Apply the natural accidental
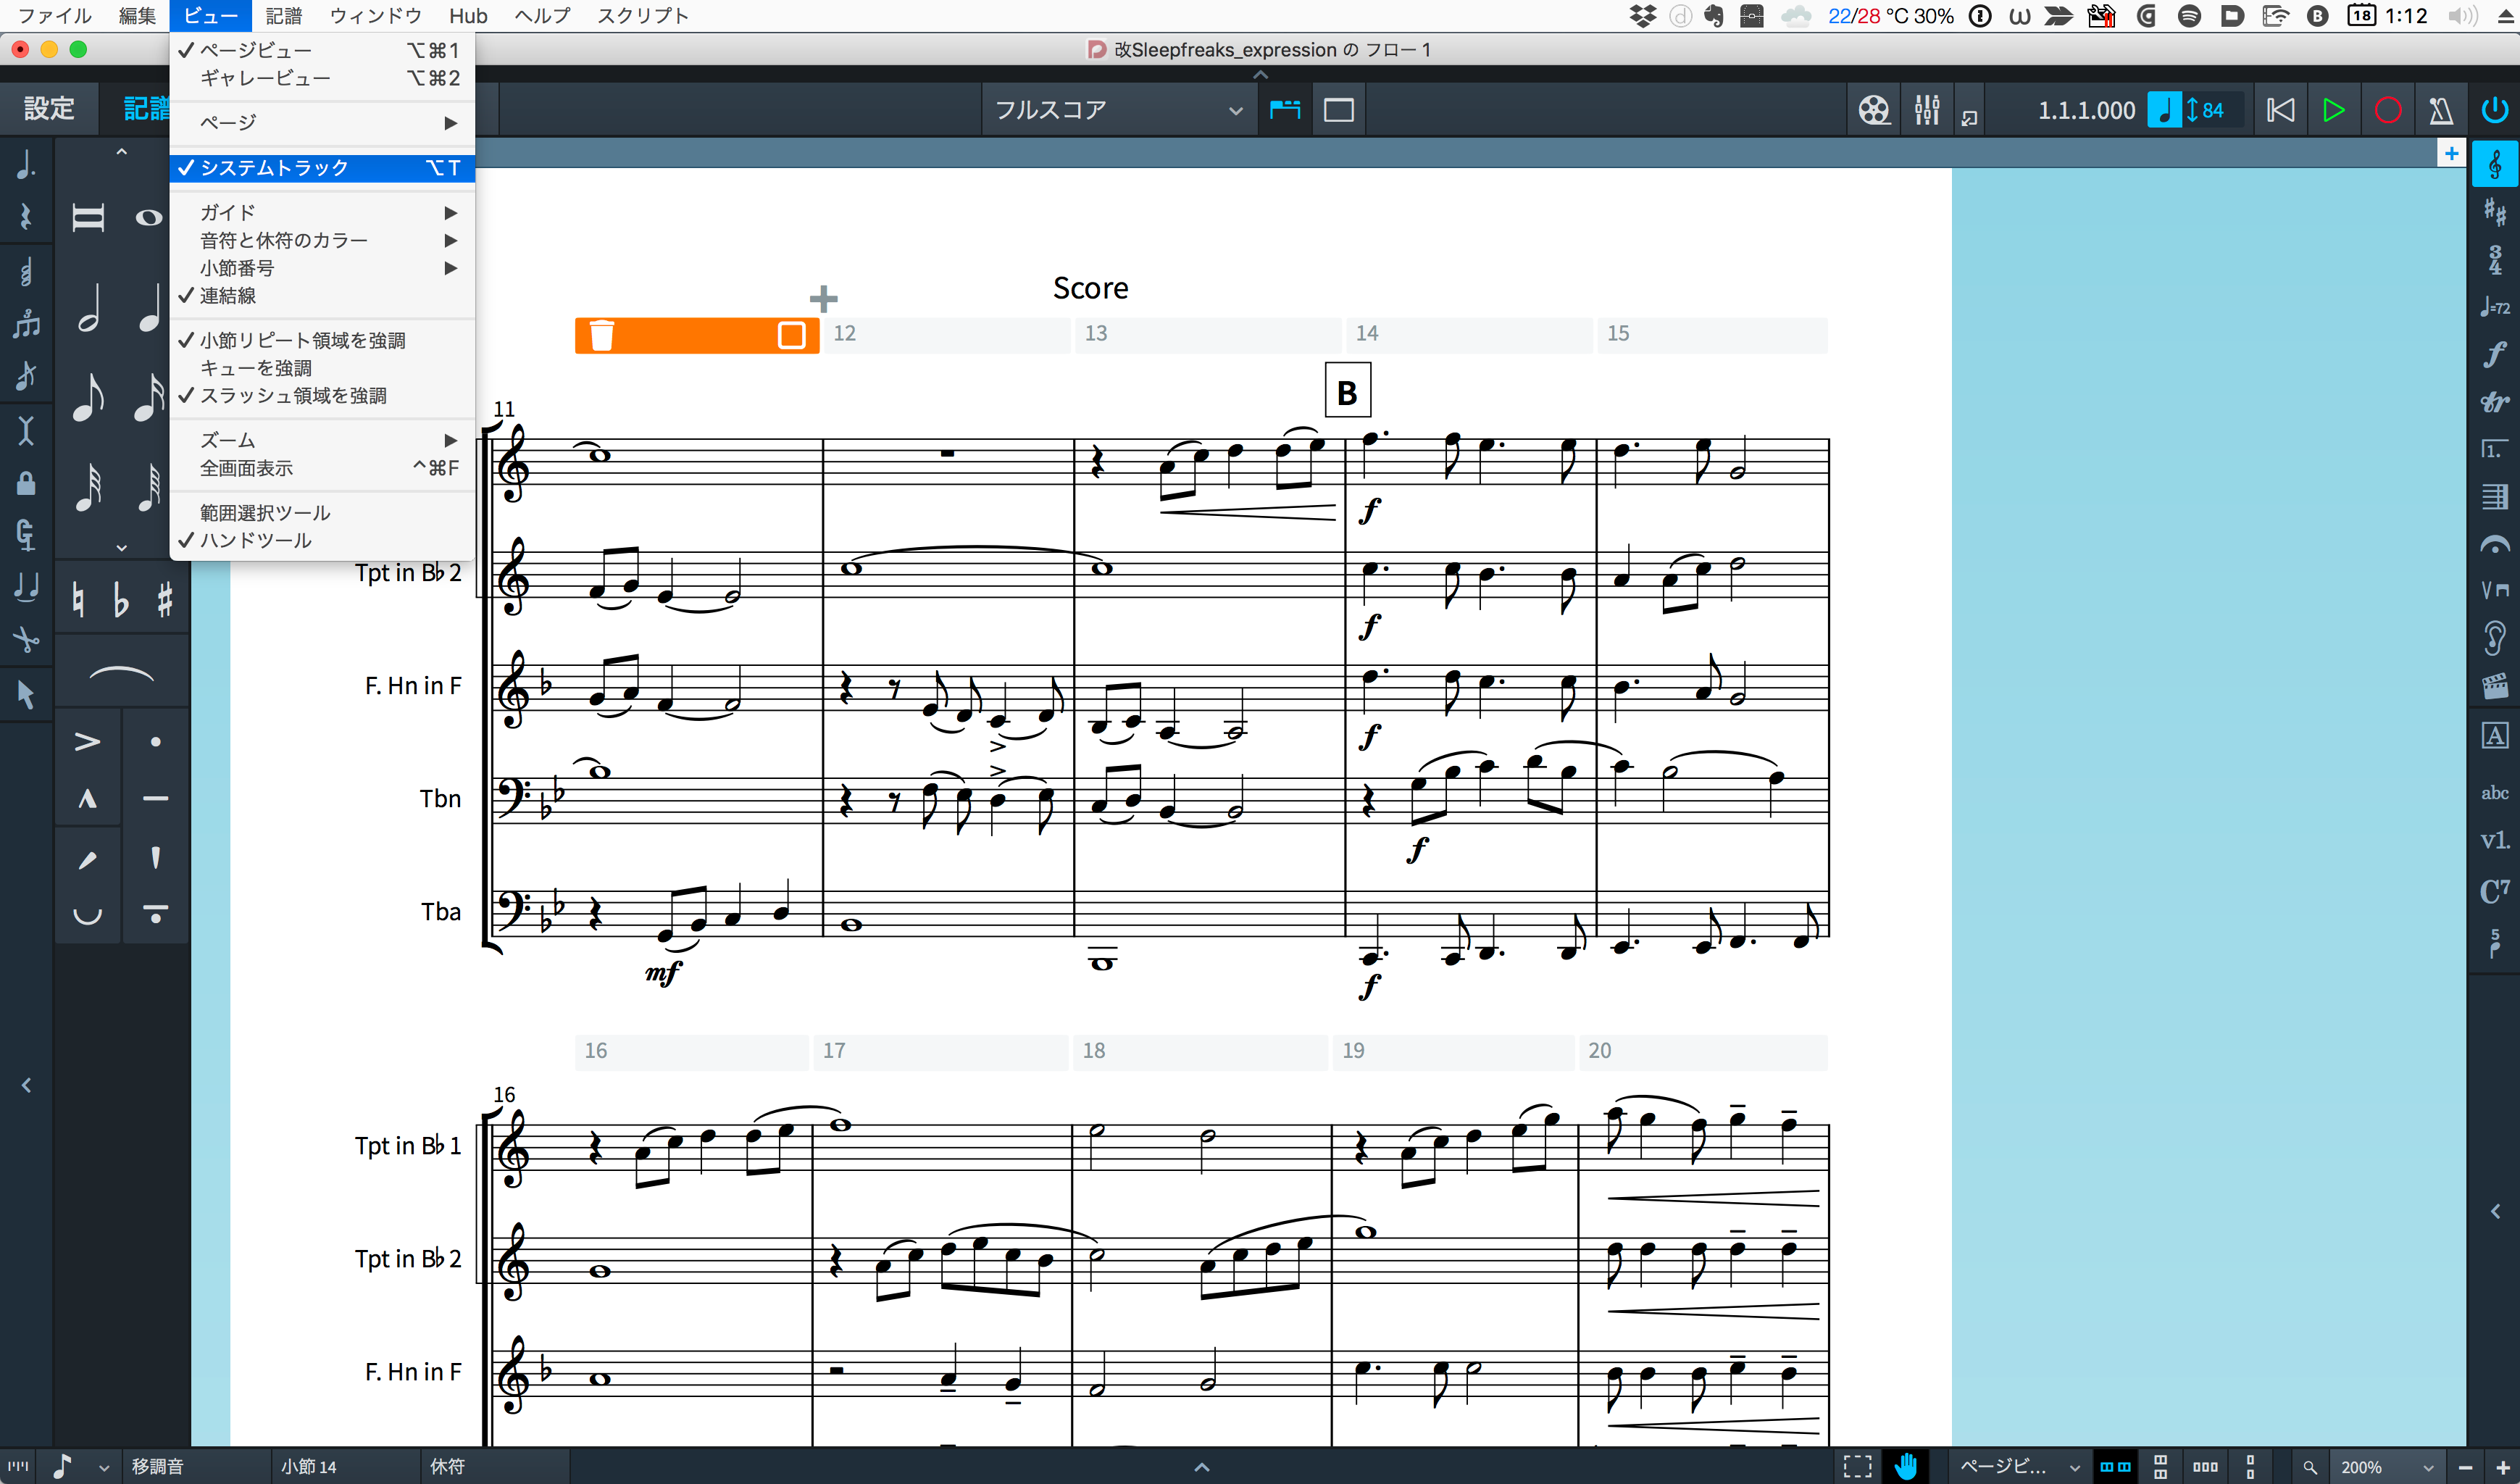This screenshot has width=2520, height=1484. pyautogui.click(x=78, y=599)
